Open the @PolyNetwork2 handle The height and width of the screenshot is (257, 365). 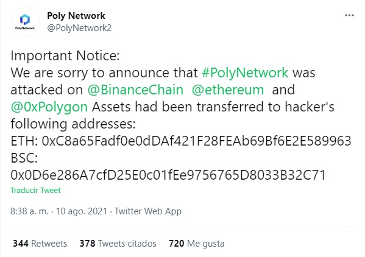79,28
